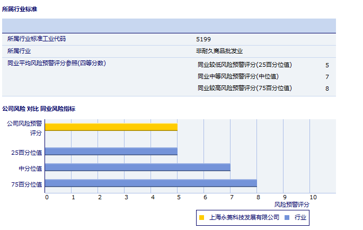Click the 公司风险 对比 同业风险指标 chart title
Screen dimensions: 363x230
(39, 109)
